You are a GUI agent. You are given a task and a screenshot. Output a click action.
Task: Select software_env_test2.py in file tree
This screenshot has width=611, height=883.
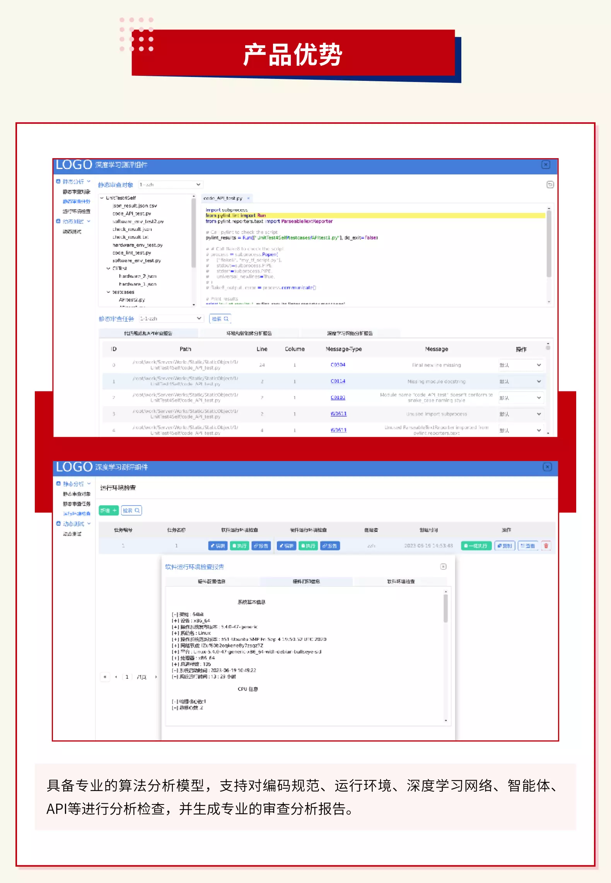(x=138, y=222)
